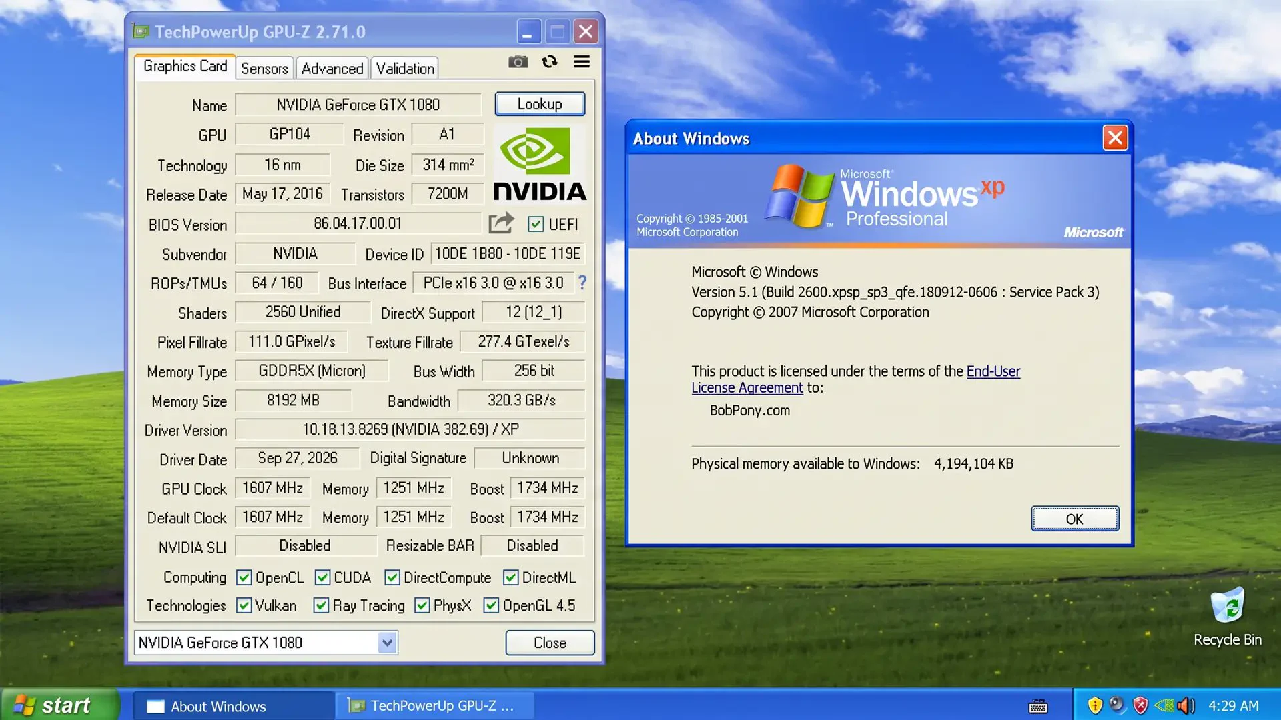
Task: Toggle the Vulkan checkbox
Action: [x=244, y=605]
